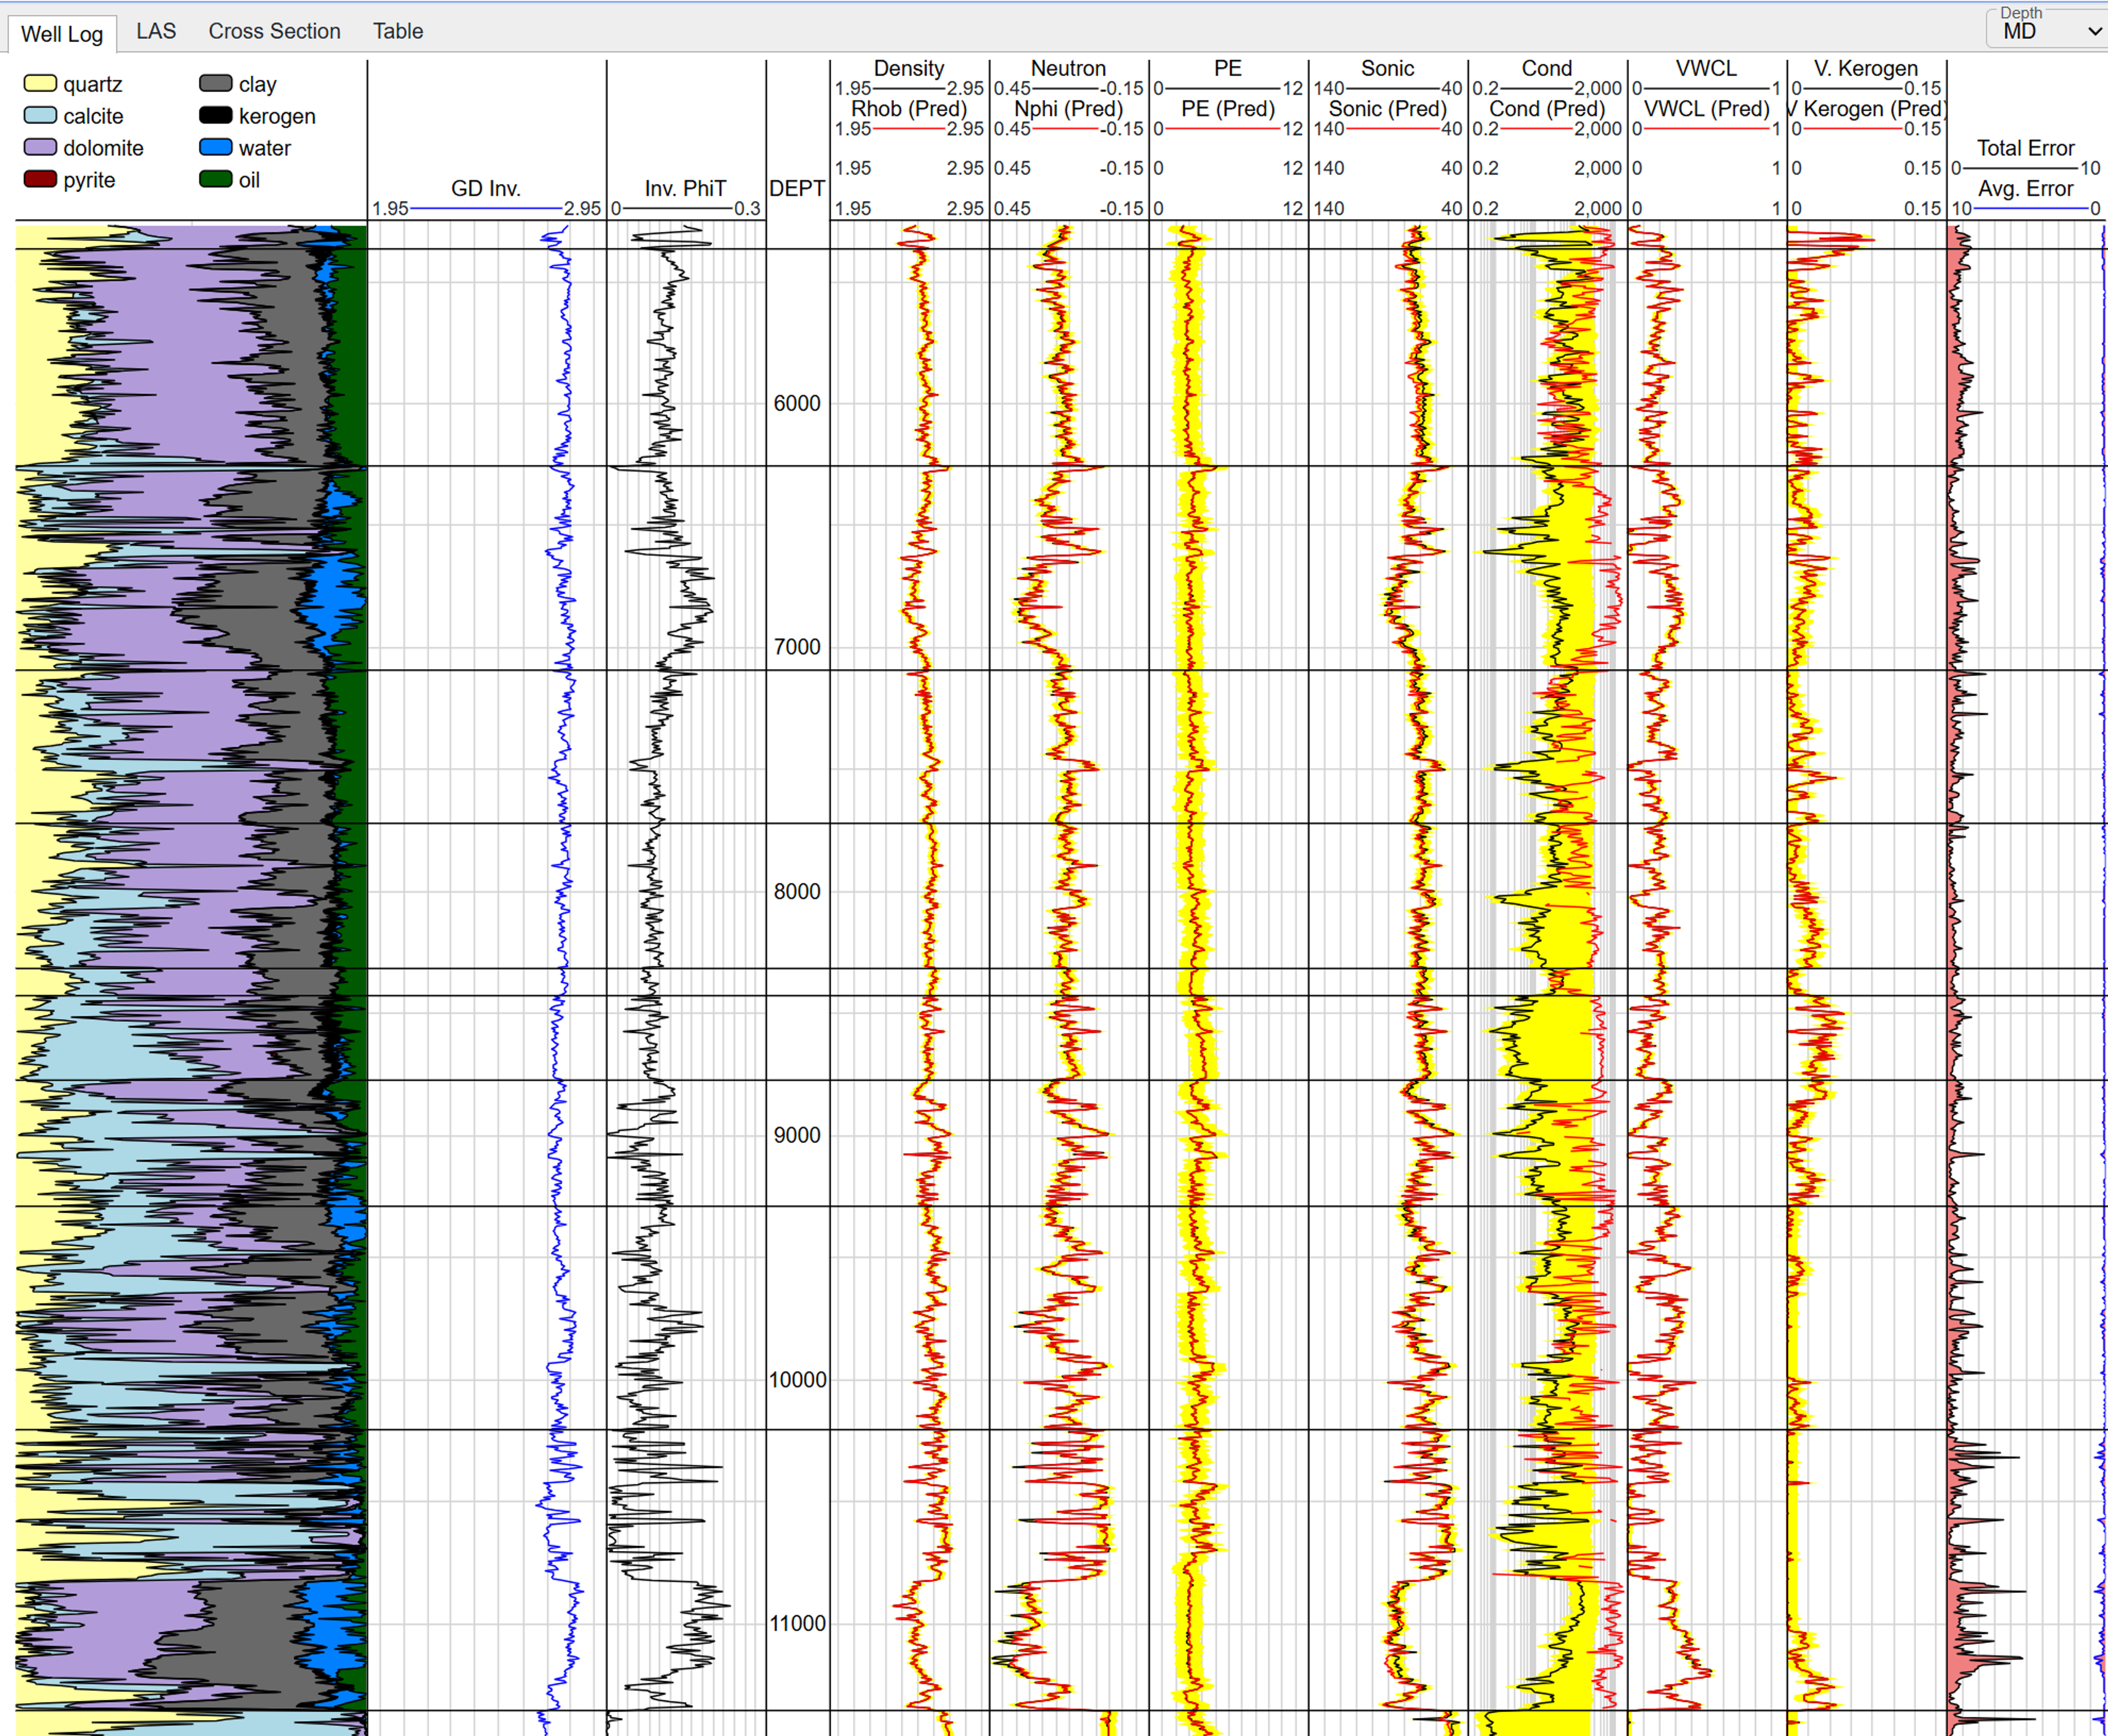Open the LAS tab
Viewport: 2108px width, 1736px height.
(x=156, y=31)
